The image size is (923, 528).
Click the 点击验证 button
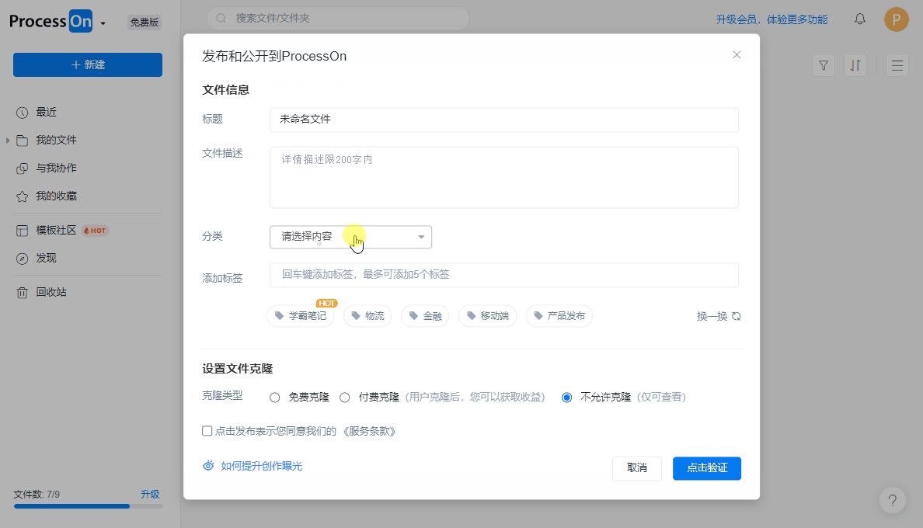(x=706, y=468)
